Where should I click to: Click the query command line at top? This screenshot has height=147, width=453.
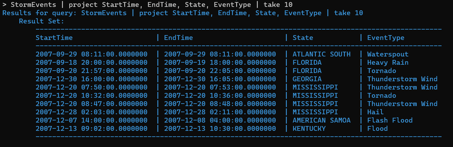coord(148,5)
